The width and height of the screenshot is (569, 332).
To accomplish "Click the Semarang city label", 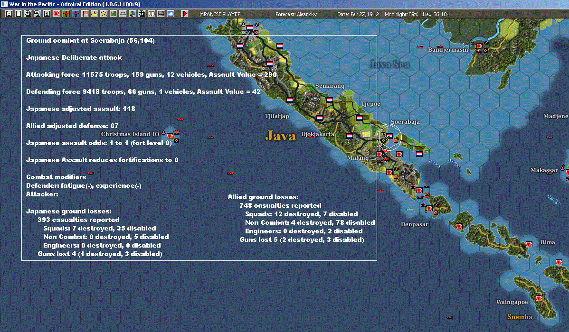I will pos(330,86).
